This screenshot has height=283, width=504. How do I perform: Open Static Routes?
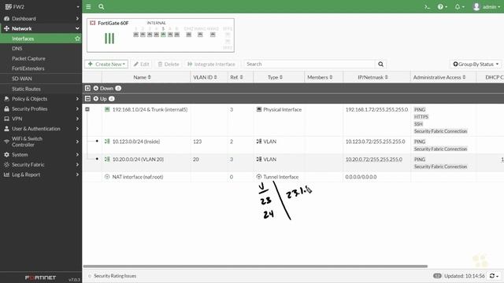tap(26, 89)
